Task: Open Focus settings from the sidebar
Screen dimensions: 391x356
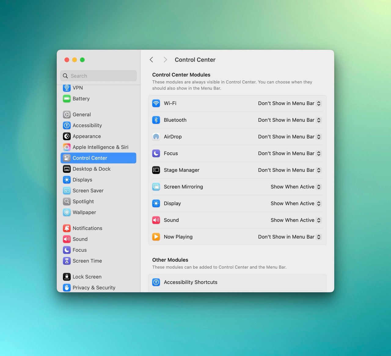Action: point(98,250)
